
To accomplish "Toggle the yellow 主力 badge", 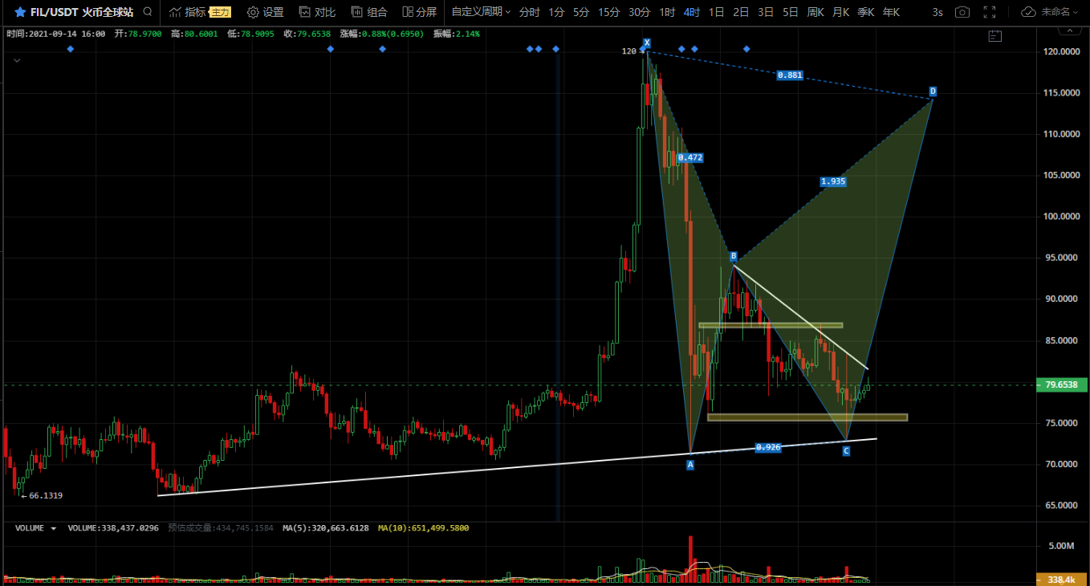I will pos(220,12).
